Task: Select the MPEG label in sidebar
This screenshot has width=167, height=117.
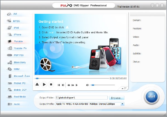Action: (x=16, y=21)
